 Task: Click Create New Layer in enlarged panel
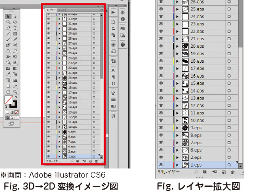click(224, 172)
